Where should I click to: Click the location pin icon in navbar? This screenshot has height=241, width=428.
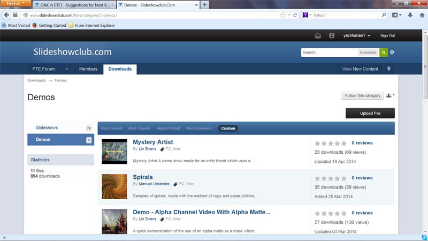[x=389, y=69]
